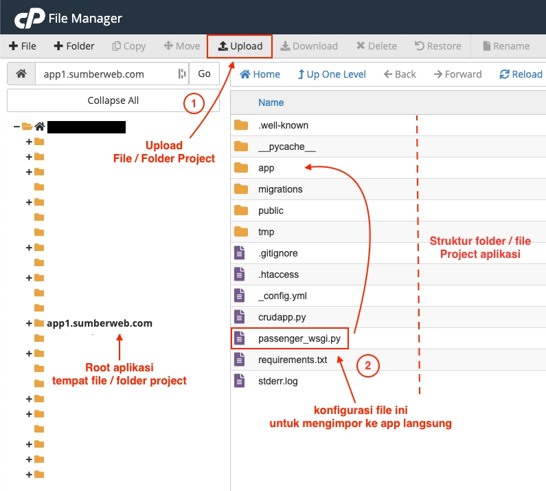Screen dimensions: 546x491
Task: Create a new folder with +Folder
Action: click(x=74, y=46)
